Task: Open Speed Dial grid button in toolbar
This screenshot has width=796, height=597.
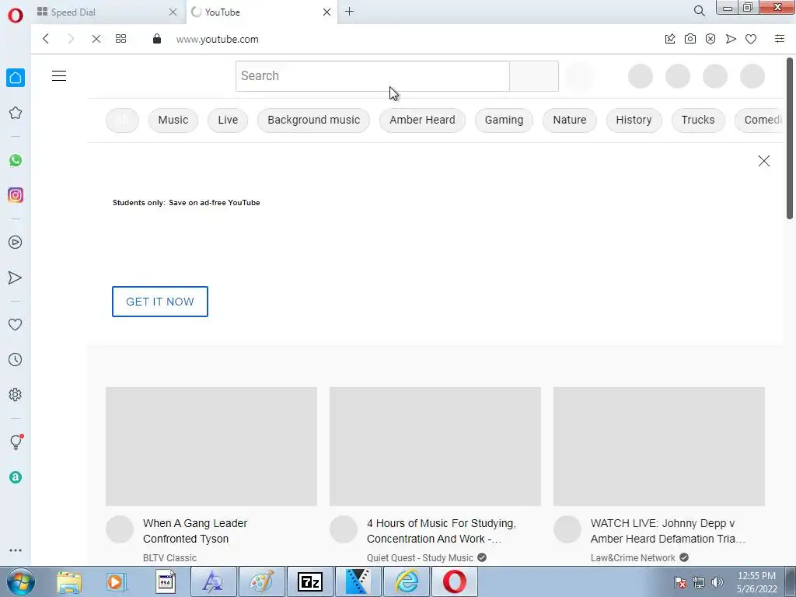Action: [x=120, y=39]
